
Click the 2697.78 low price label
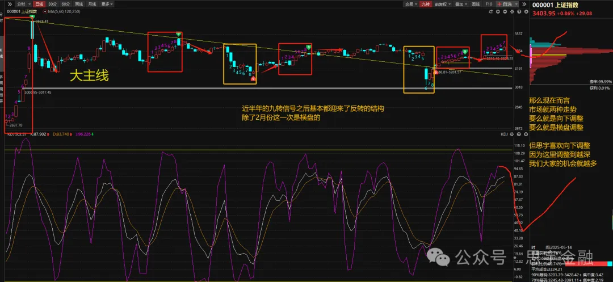coord(15,125)
